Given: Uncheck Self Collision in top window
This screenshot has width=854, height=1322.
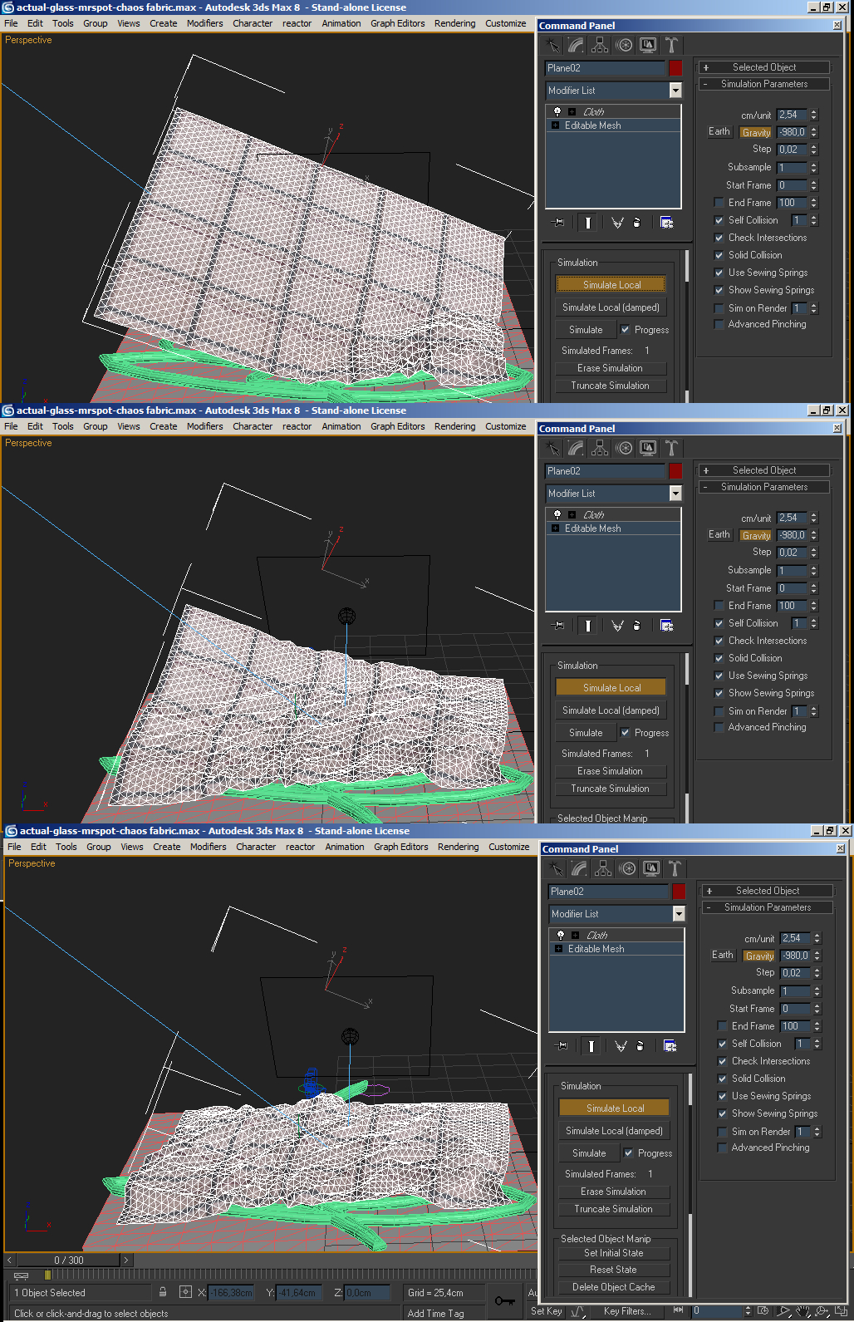Looking at the screenshot, I should click(x=719, y=220).
